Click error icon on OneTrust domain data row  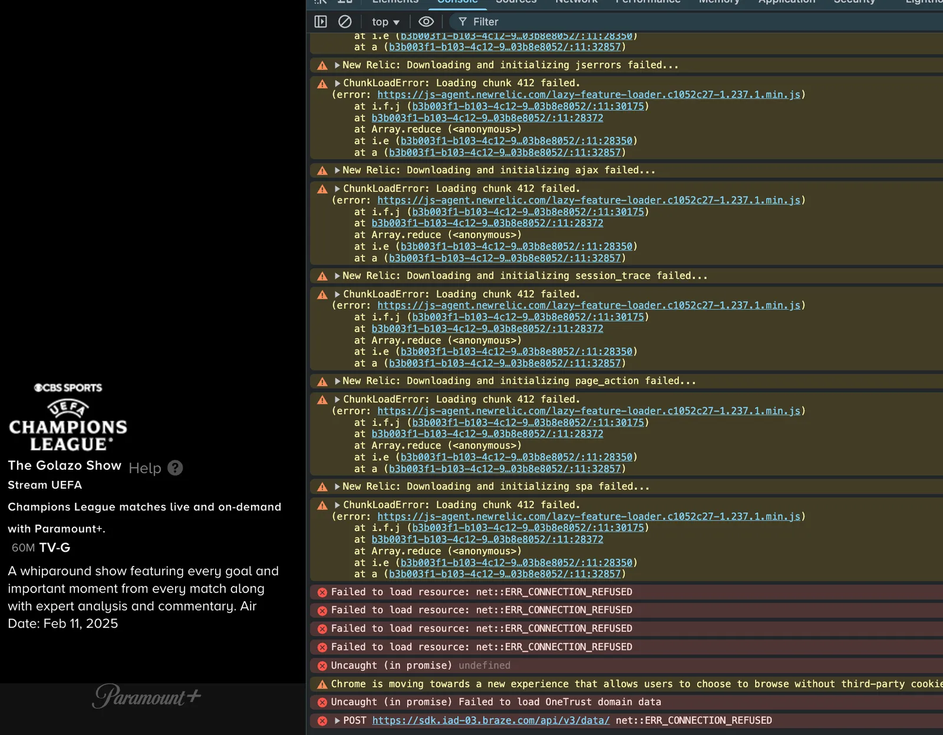(x=322, y=703)
